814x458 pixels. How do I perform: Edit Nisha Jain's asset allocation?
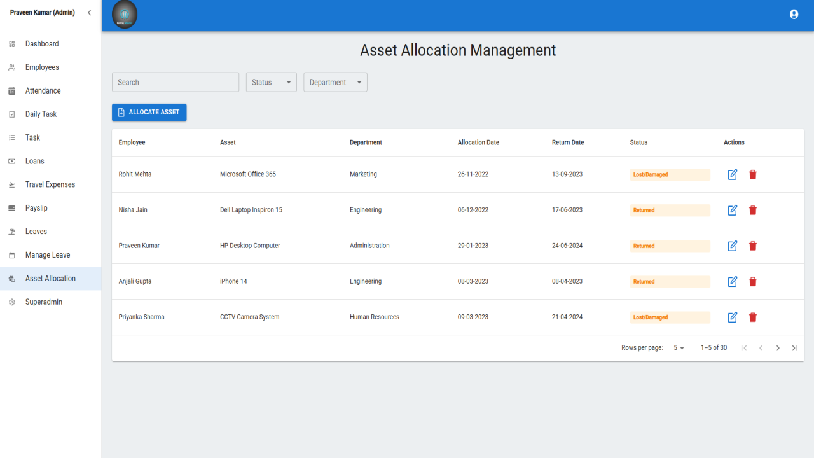point(732,210)
